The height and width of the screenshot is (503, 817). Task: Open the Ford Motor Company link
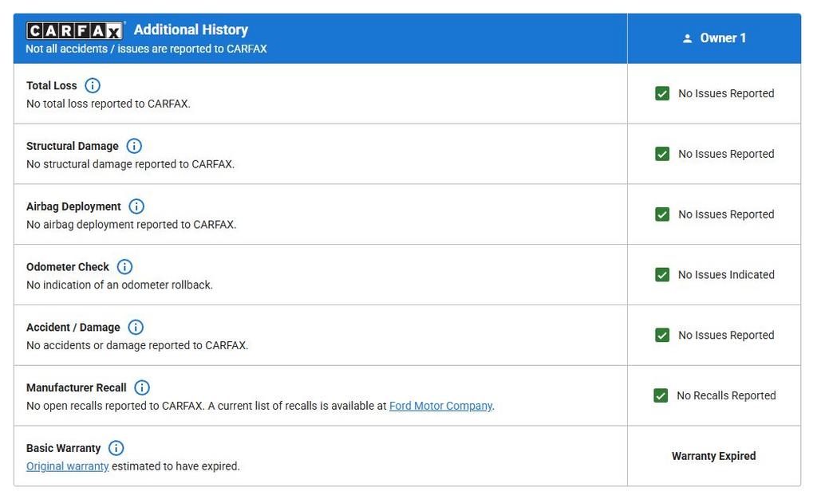(x=440, y=406)
